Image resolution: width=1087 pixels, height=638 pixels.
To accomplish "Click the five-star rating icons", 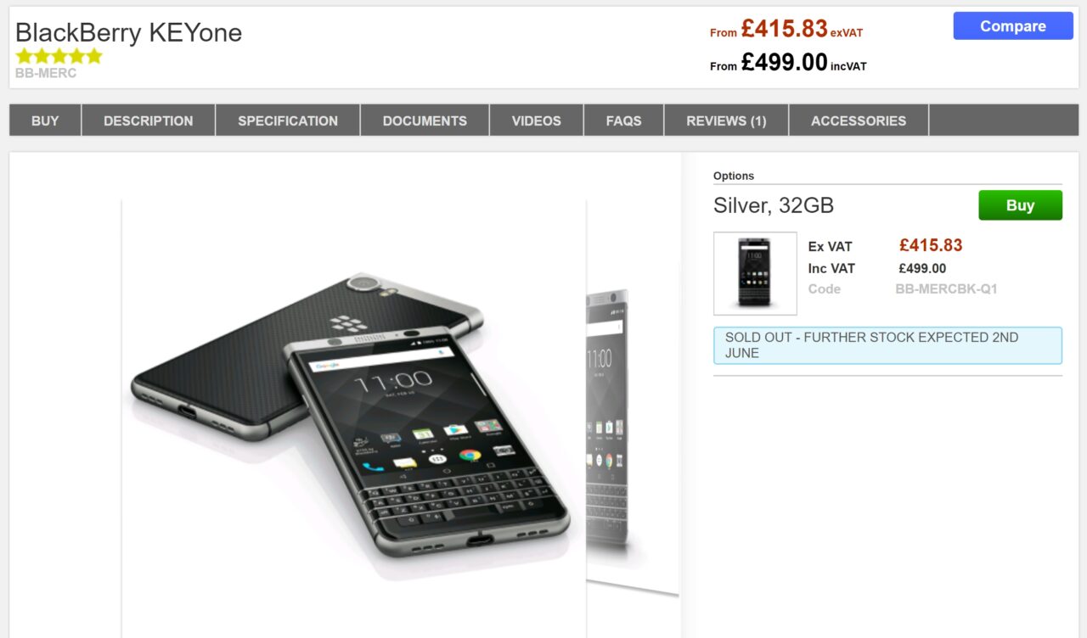I will tap(59, 56).
